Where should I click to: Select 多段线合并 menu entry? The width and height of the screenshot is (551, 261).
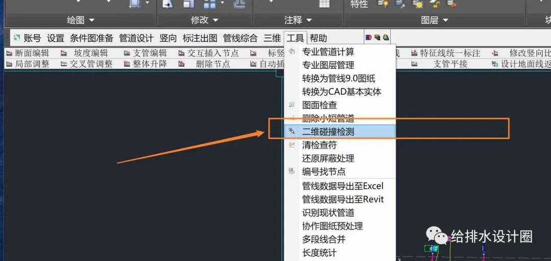click(340, 239)
